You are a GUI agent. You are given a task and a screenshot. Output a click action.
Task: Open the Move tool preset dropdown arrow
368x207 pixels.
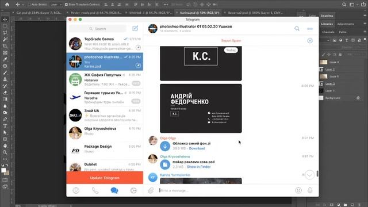(23, 5)
